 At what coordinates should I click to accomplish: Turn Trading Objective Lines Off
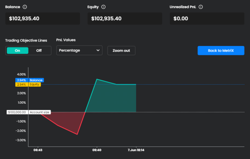click(39, 50)
